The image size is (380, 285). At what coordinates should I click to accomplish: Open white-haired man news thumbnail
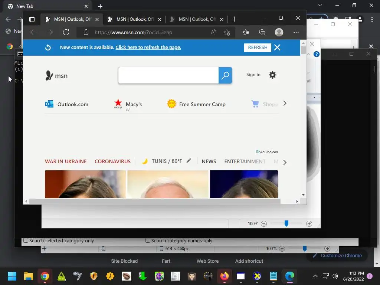tap(168, 184)
